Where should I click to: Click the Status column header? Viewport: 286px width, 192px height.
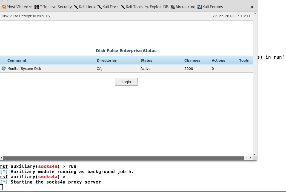point(146,60)
